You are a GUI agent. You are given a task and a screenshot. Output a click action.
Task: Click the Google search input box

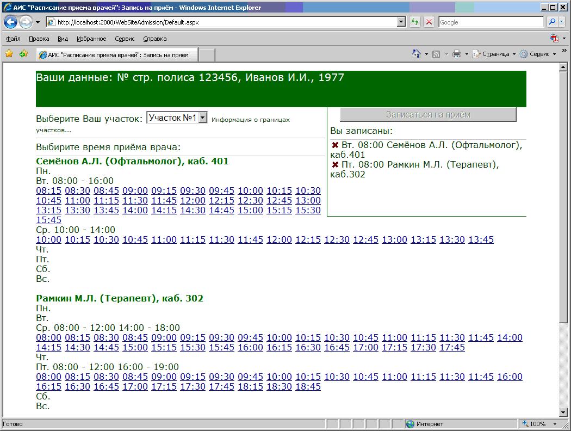[491, 22]
